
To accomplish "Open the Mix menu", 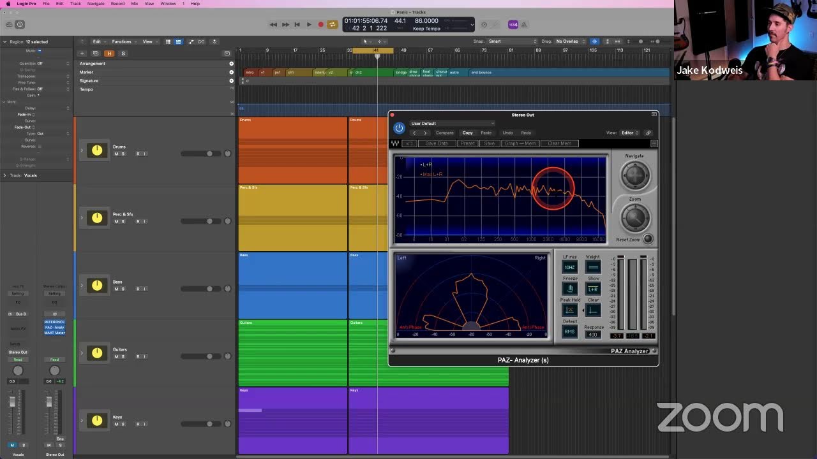I will click(x=134, y=4).
